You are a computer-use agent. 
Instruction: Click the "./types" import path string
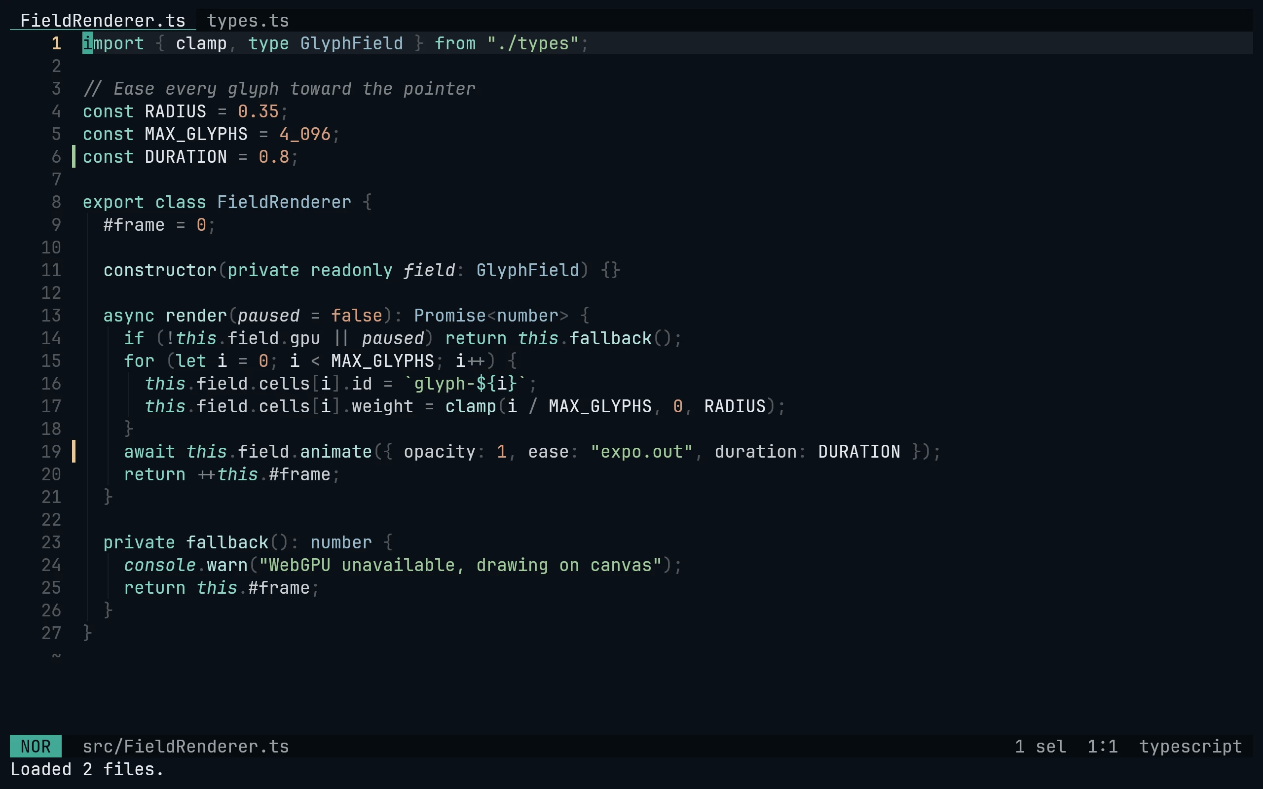pos(533,43)
